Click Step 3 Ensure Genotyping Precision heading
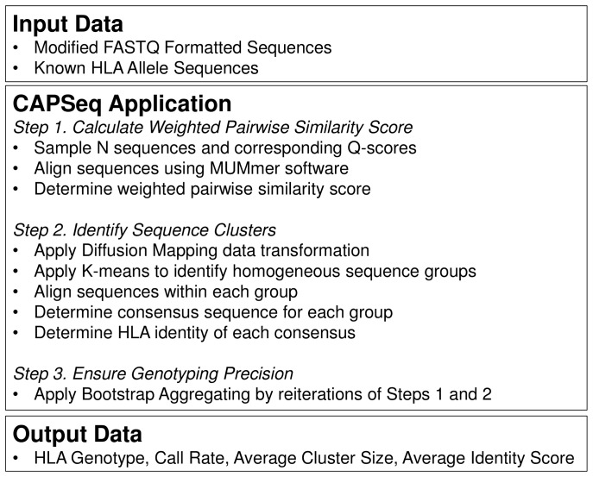Image resolution: width=593 pixels, height=477 pixels. (153, 373)
